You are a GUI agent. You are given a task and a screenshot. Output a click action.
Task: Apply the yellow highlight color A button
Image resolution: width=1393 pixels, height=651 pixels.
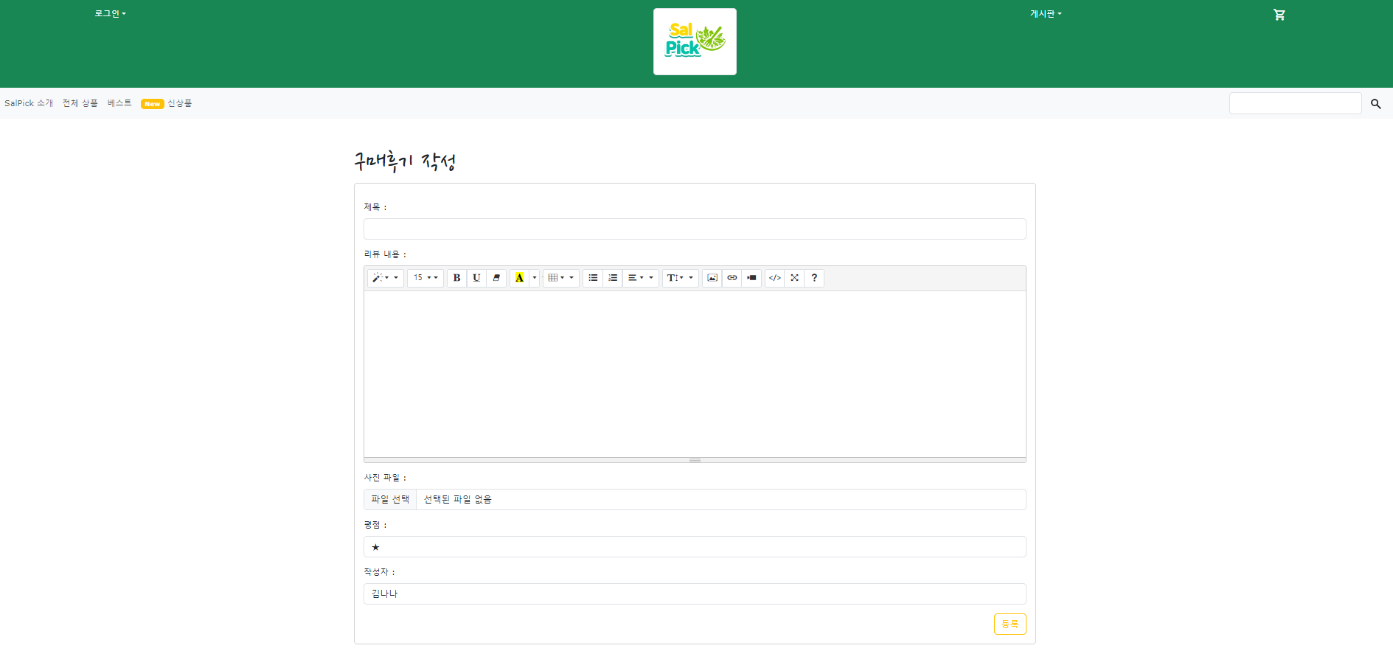[519, 278]
